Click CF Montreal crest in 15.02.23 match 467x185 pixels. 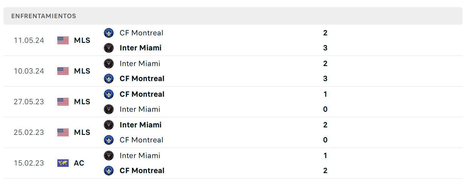click(109, 171)
